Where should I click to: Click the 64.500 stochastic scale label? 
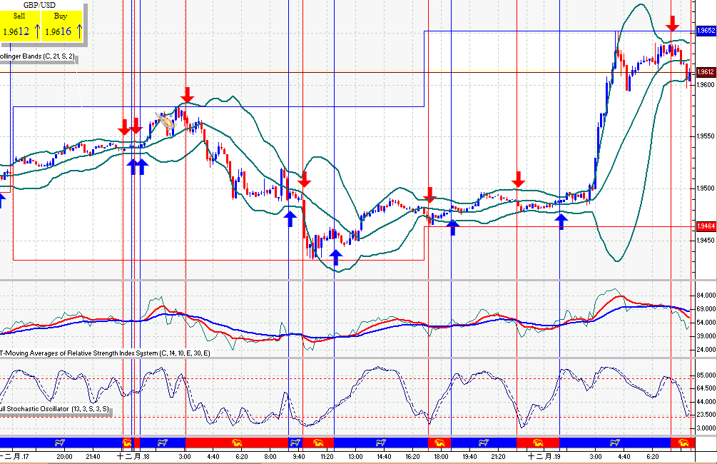click(x=706, y=388)
